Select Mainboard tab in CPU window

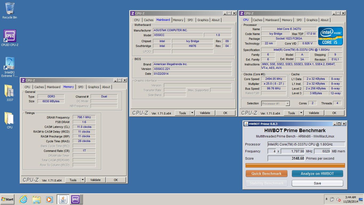272,20
